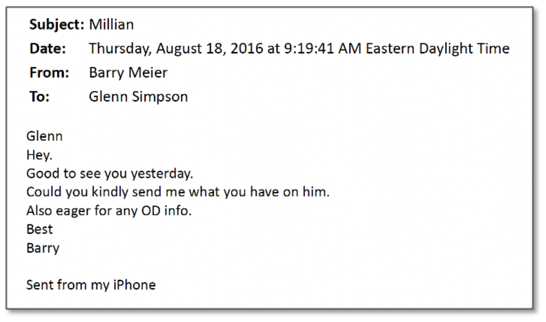Click the Hey. line in body
The width and height of the screenshot is (546, 322).
pyautogui.click(x=39, y=155)
